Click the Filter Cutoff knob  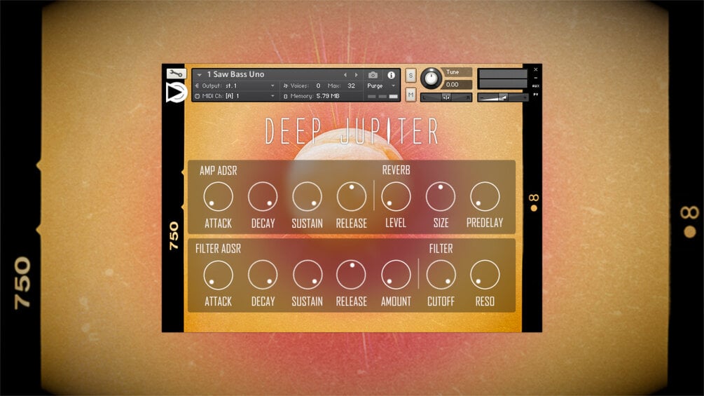[x=441, y=275]
